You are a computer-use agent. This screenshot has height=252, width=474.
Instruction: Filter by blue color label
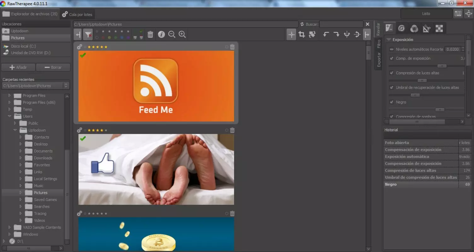tap(122, 37)
